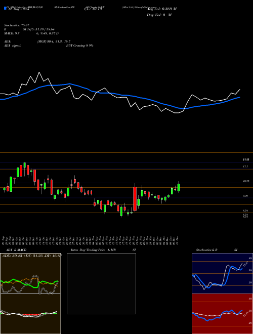Click the Avg Vol: 0.369 M readout
This screenshot has height=334, width=253.
click(161, 9)
